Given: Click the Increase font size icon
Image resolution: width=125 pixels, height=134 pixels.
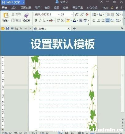Looking at the screenshot, I should point(77,14).
